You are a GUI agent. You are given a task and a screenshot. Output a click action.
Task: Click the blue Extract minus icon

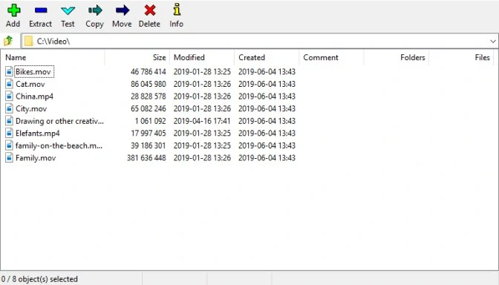click(x=41, y=10)
